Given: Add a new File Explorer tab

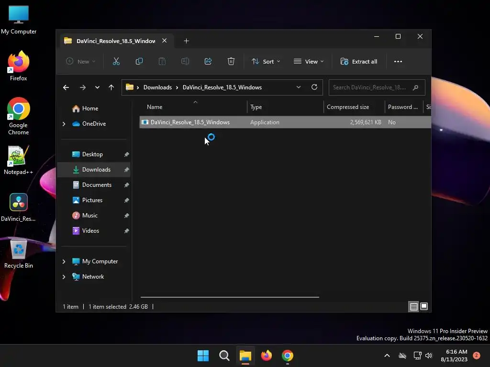Looking at the screenshot, I should pos(186,41).
